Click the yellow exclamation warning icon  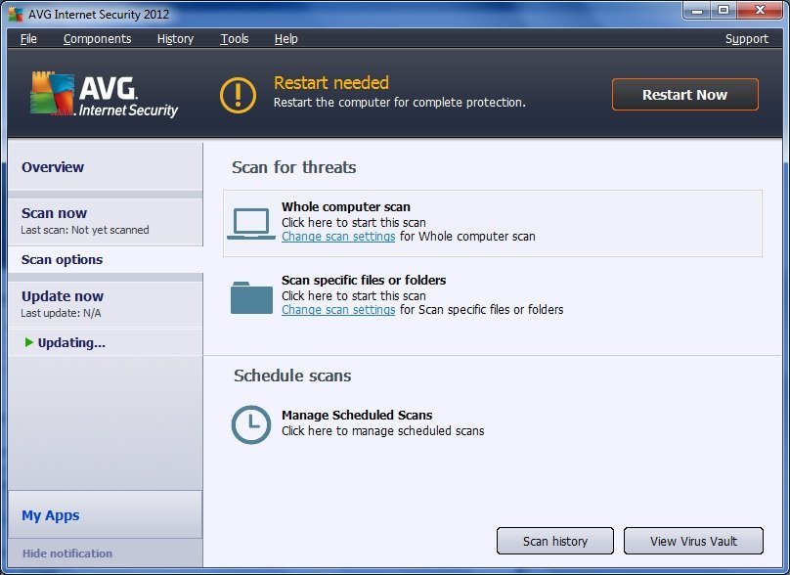point(238,95)
